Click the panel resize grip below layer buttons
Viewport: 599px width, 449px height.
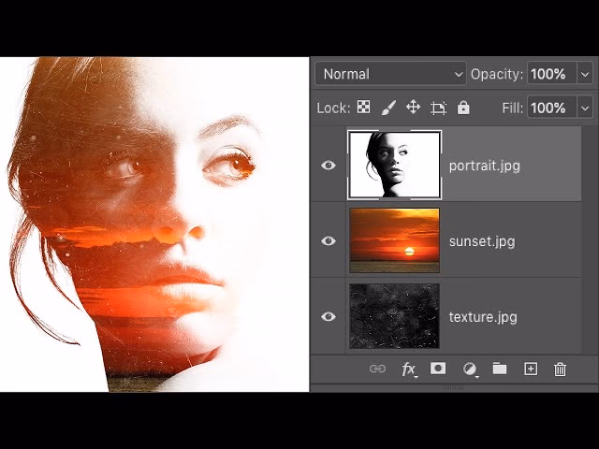454,387
